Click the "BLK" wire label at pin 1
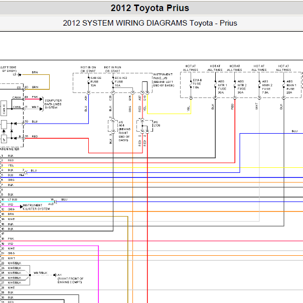303x303 pixels. 11,156
